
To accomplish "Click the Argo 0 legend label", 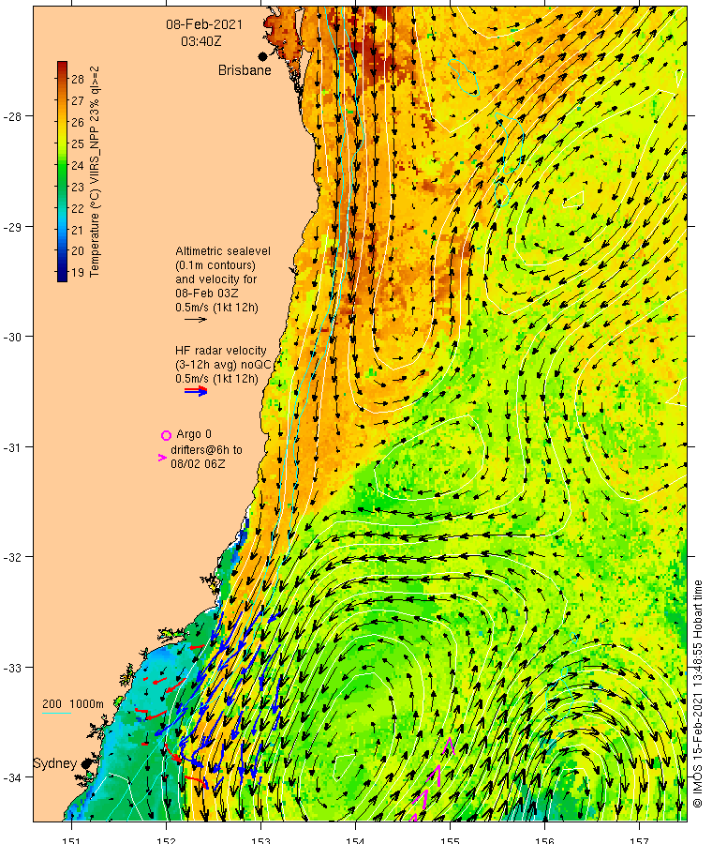I will (x=194, y=434).
